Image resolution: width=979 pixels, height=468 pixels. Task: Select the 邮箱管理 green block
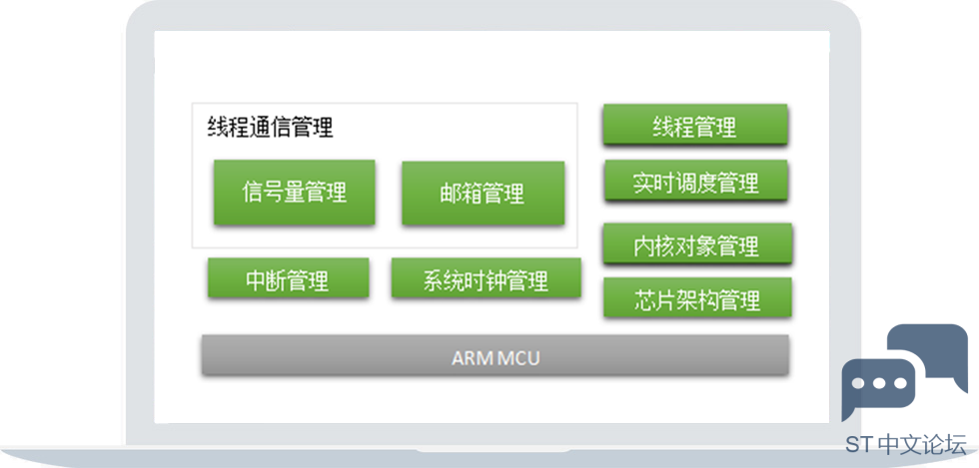484,194
